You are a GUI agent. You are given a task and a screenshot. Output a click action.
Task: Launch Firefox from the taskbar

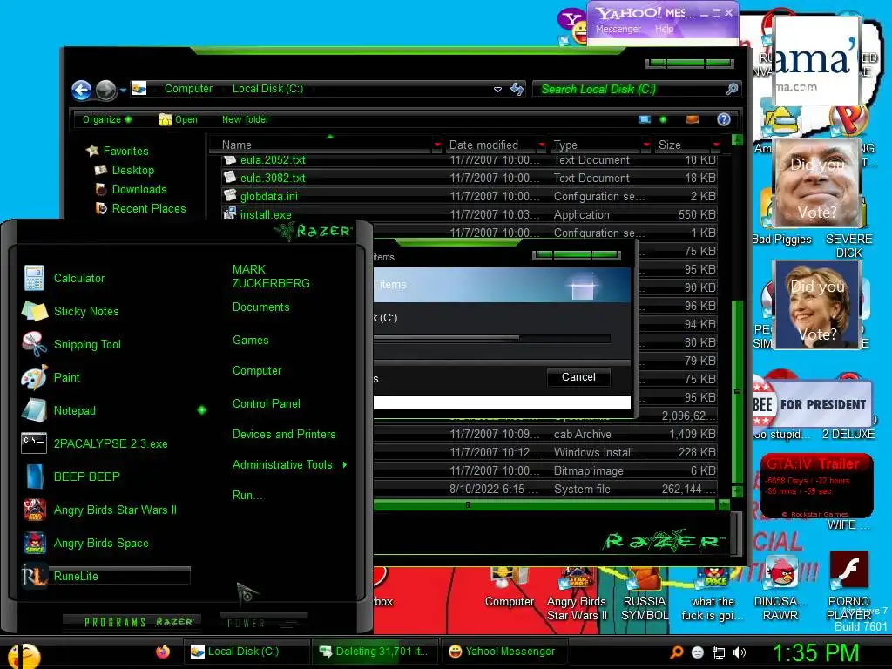pyautogui.click(x=163, y=652)
